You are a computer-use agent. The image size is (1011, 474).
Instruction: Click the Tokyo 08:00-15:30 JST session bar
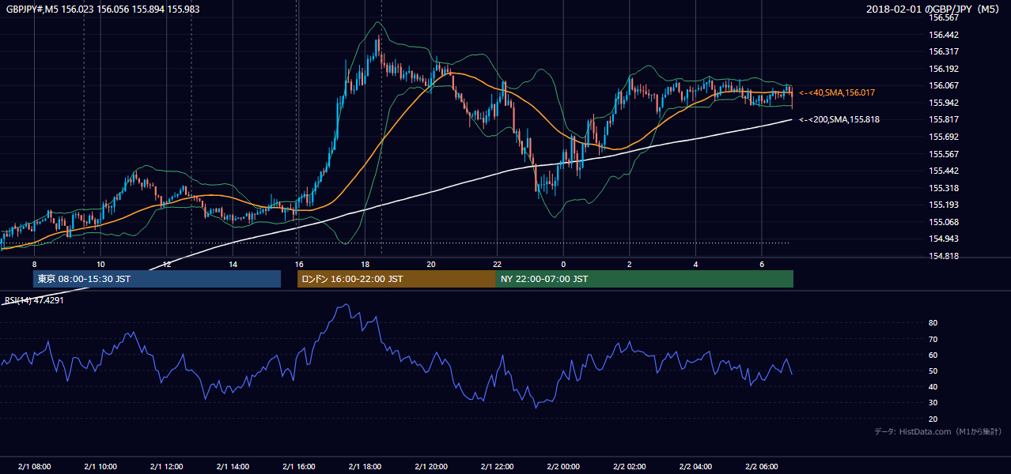pos(157,279)
